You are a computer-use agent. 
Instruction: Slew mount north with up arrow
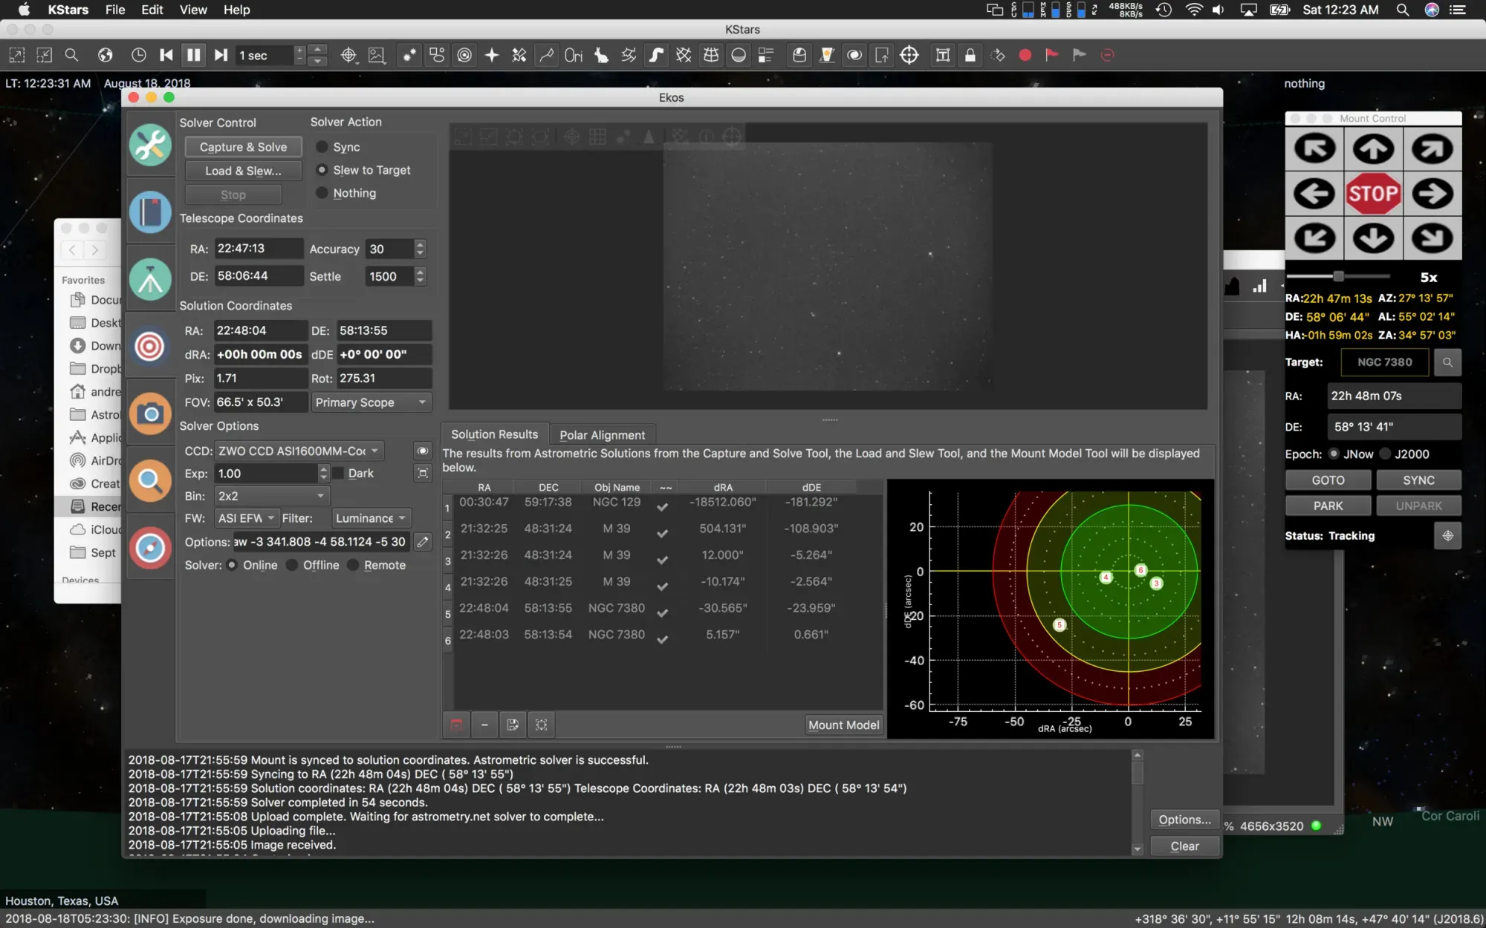tap(1373, 149)
